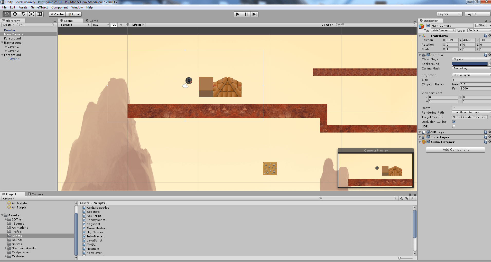Select the Hand tool in toolbar
This screenshot has height=262, width=491.
click(x=7, y=14)
